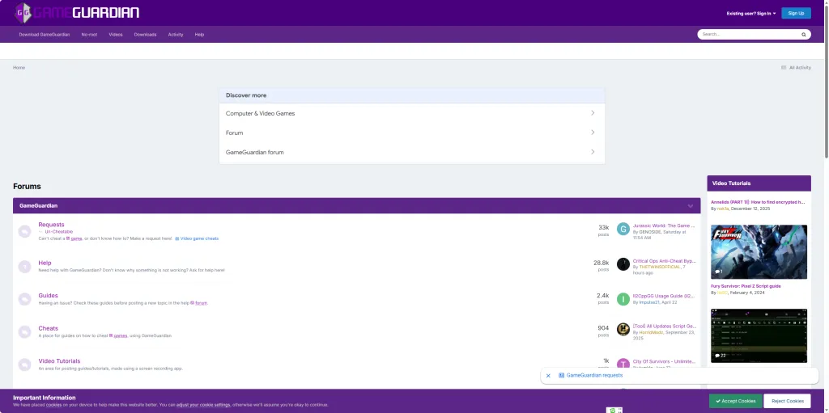
Task: Click the '28.8k' posts count
Action: point(602,263)
